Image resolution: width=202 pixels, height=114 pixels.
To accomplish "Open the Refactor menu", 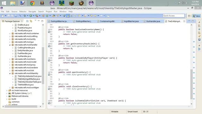I will click(23, 11).
